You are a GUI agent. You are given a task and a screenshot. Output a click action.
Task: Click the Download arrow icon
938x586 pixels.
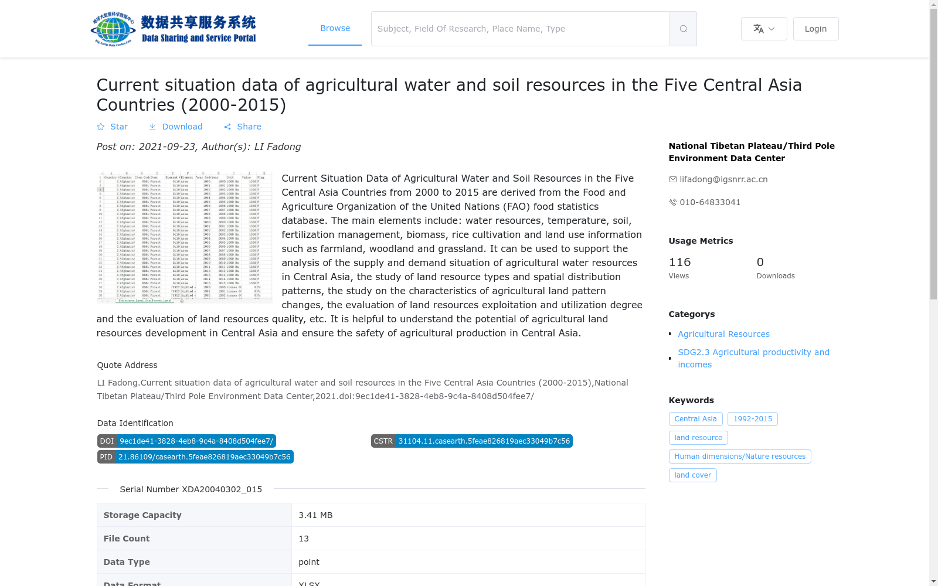(152, 127)
